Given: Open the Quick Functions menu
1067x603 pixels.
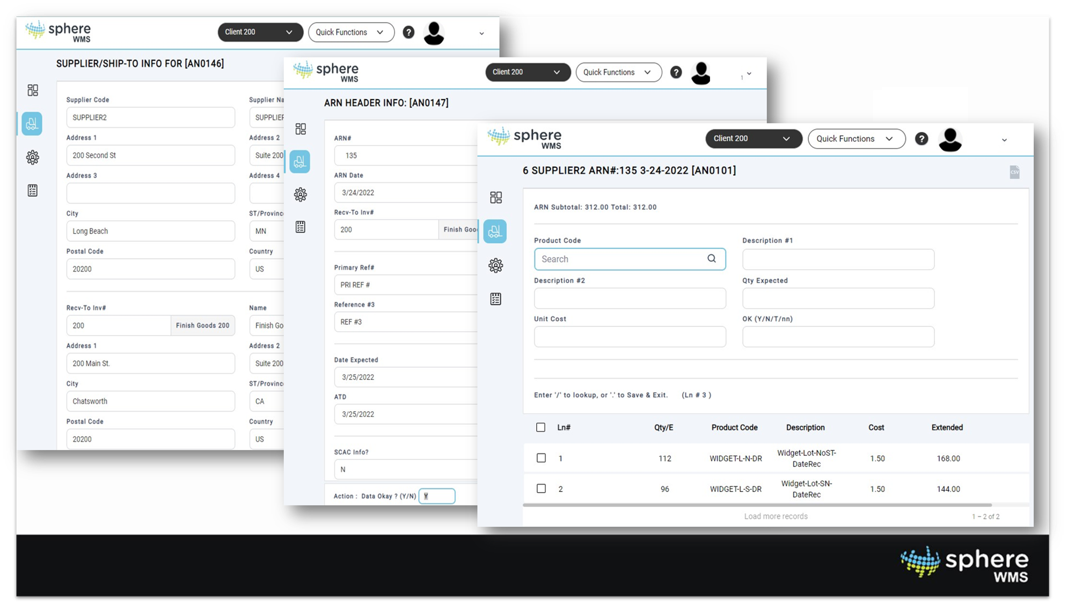Looking at the screenshot, I should pyautogui.click(x=856, y=139).
